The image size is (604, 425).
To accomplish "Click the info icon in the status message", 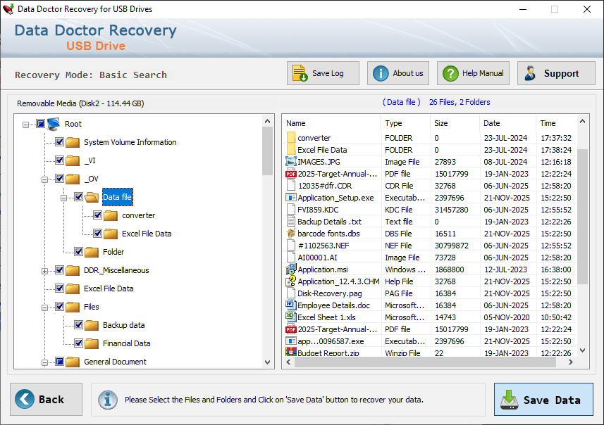I will (107, 399).
